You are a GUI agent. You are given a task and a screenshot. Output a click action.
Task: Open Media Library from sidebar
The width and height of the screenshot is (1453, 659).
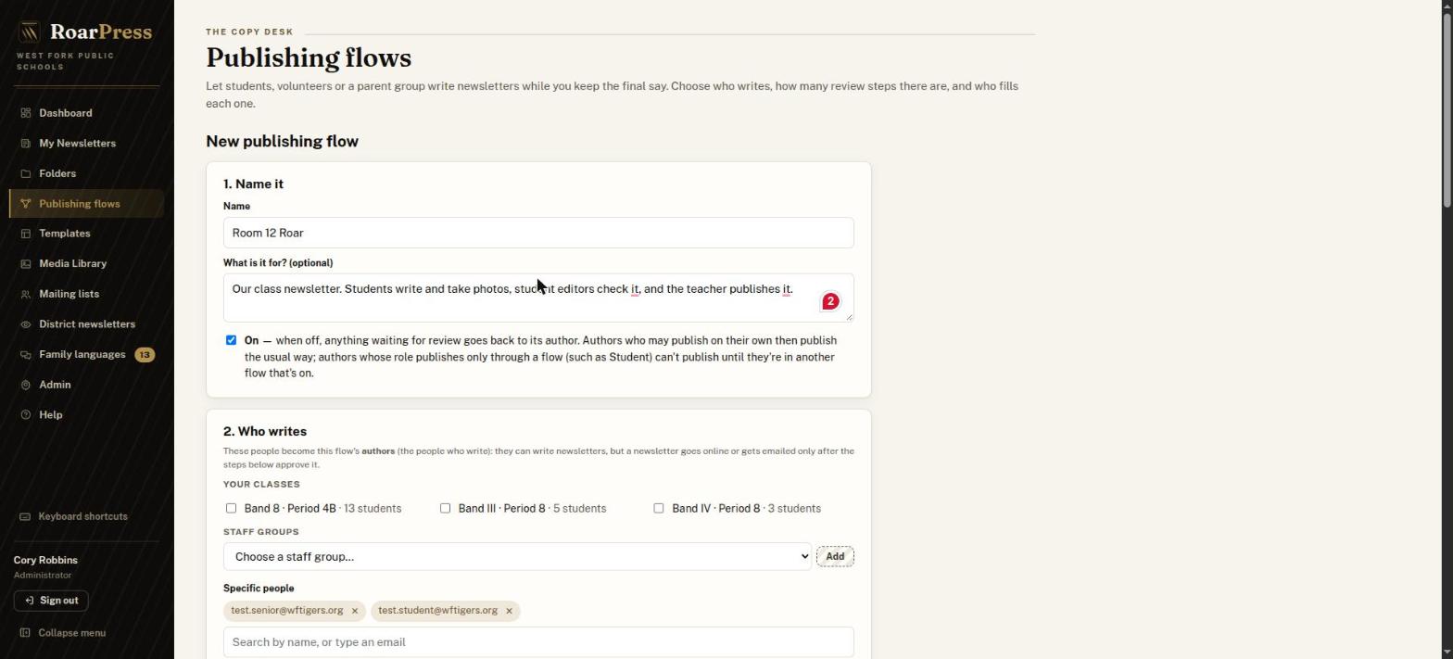coord(87,264)
